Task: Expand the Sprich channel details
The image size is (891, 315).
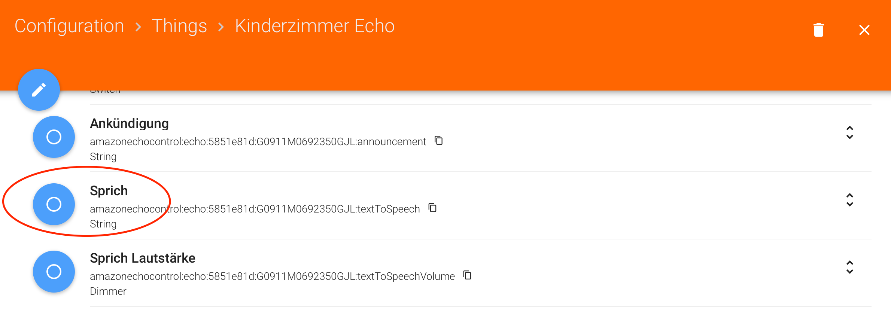Action: [x=850, y=200]
